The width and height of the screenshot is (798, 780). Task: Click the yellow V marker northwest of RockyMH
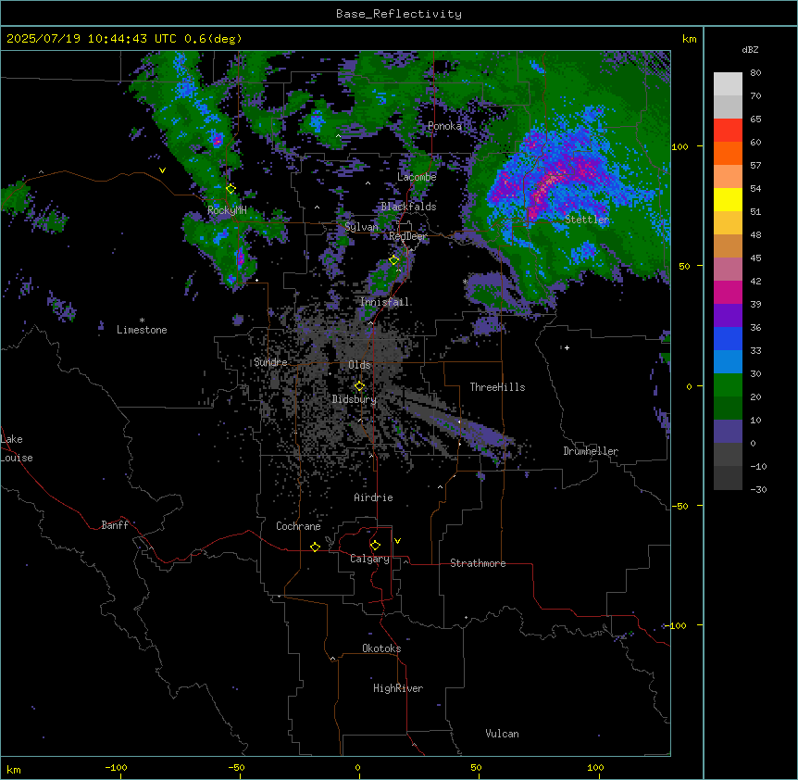[162, 170]
